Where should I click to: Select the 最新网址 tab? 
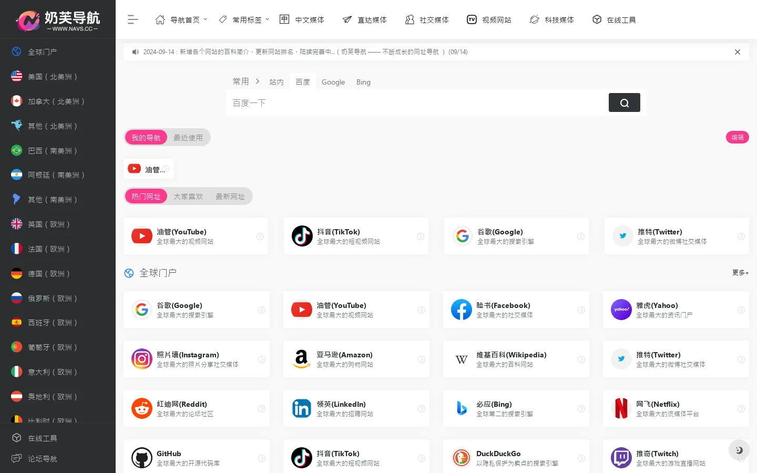pyautogui.click(x=230, y=196)
